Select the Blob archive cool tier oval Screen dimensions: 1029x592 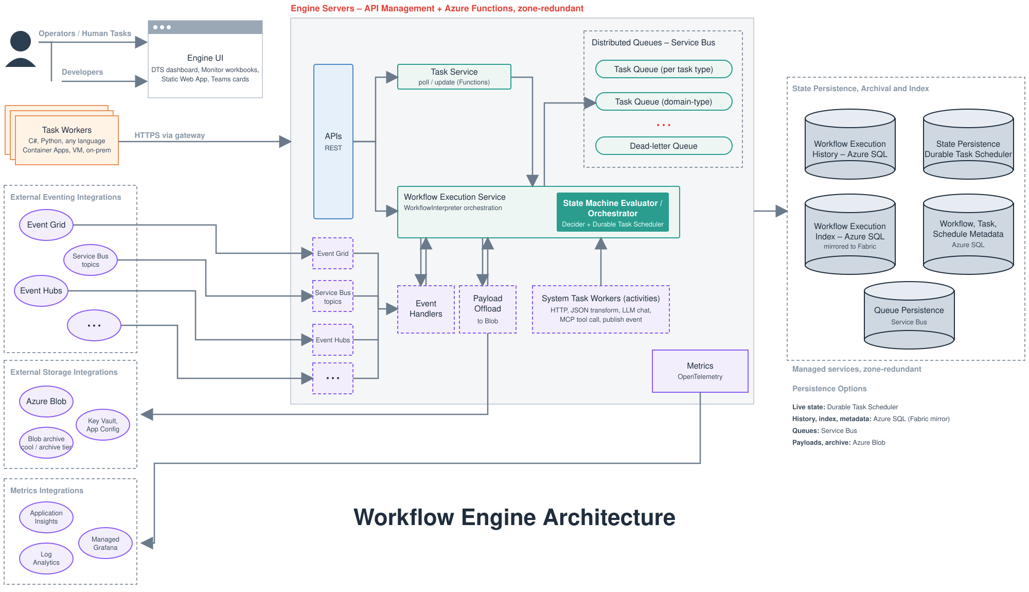point(46,443)
